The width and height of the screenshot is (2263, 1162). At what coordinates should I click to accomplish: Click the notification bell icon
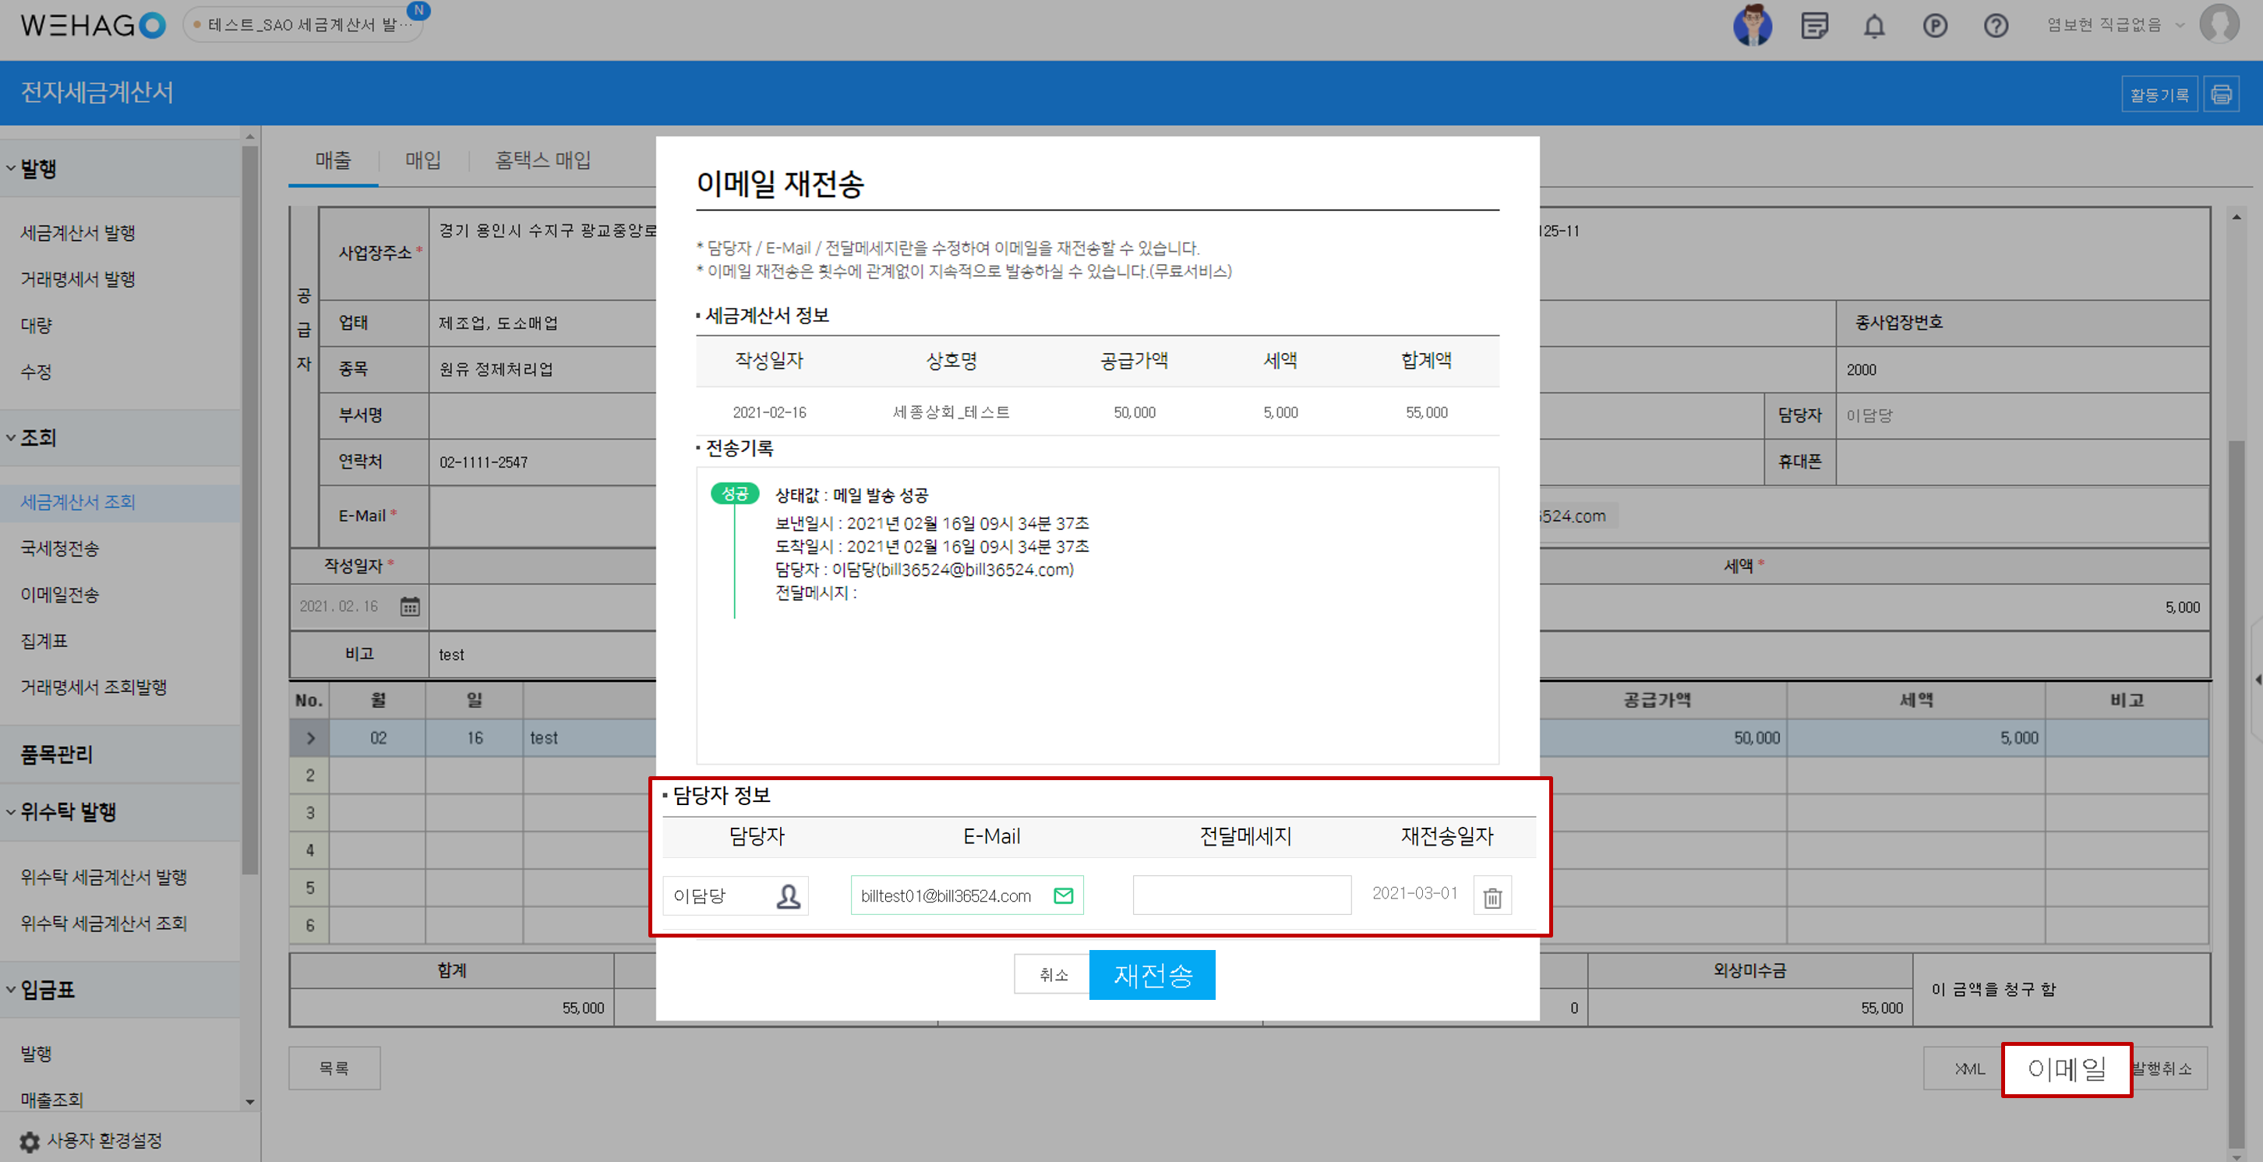[x=1874, y=26]
